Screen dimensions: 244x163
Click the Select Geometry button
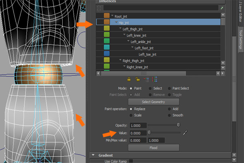coord(153,101)
